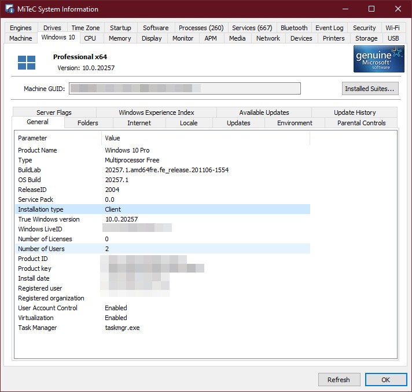Click the OK button

(386, 380)
